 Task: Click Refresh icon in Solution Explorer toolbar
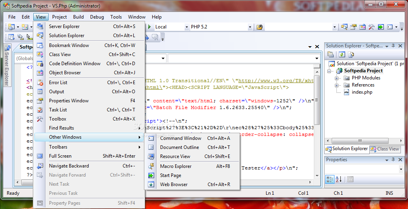[x=342, y=55]
